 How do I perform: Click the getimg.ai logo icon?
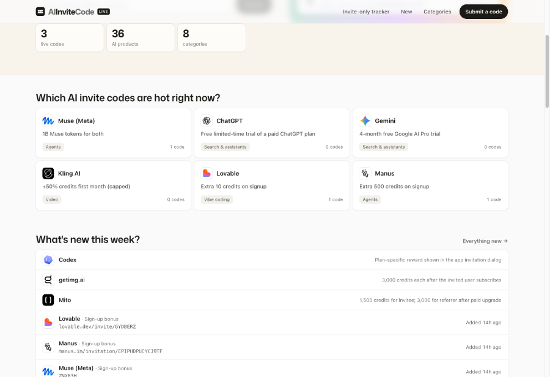48,280
